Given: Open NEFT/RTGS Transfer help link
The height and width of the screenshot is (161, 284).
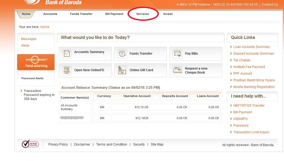Looking at the screenshot, I should click(x=249, y=106).
